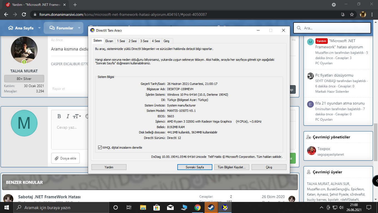Click the install app icon in the address bar
Viewport: 378px width, 213px height.
tap(343, 14)
